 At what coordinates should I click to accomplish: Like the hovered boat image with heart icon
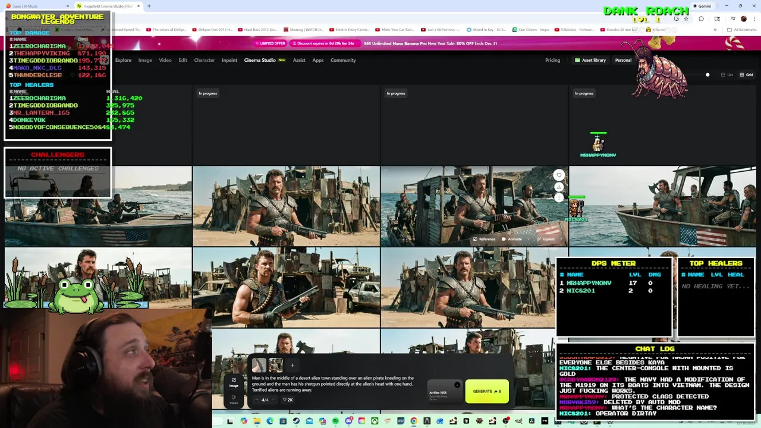558,175
